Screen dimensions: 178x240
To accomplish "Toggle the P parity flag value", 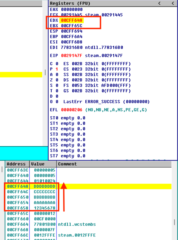I will pyautogui.click(x=57, y=69).
